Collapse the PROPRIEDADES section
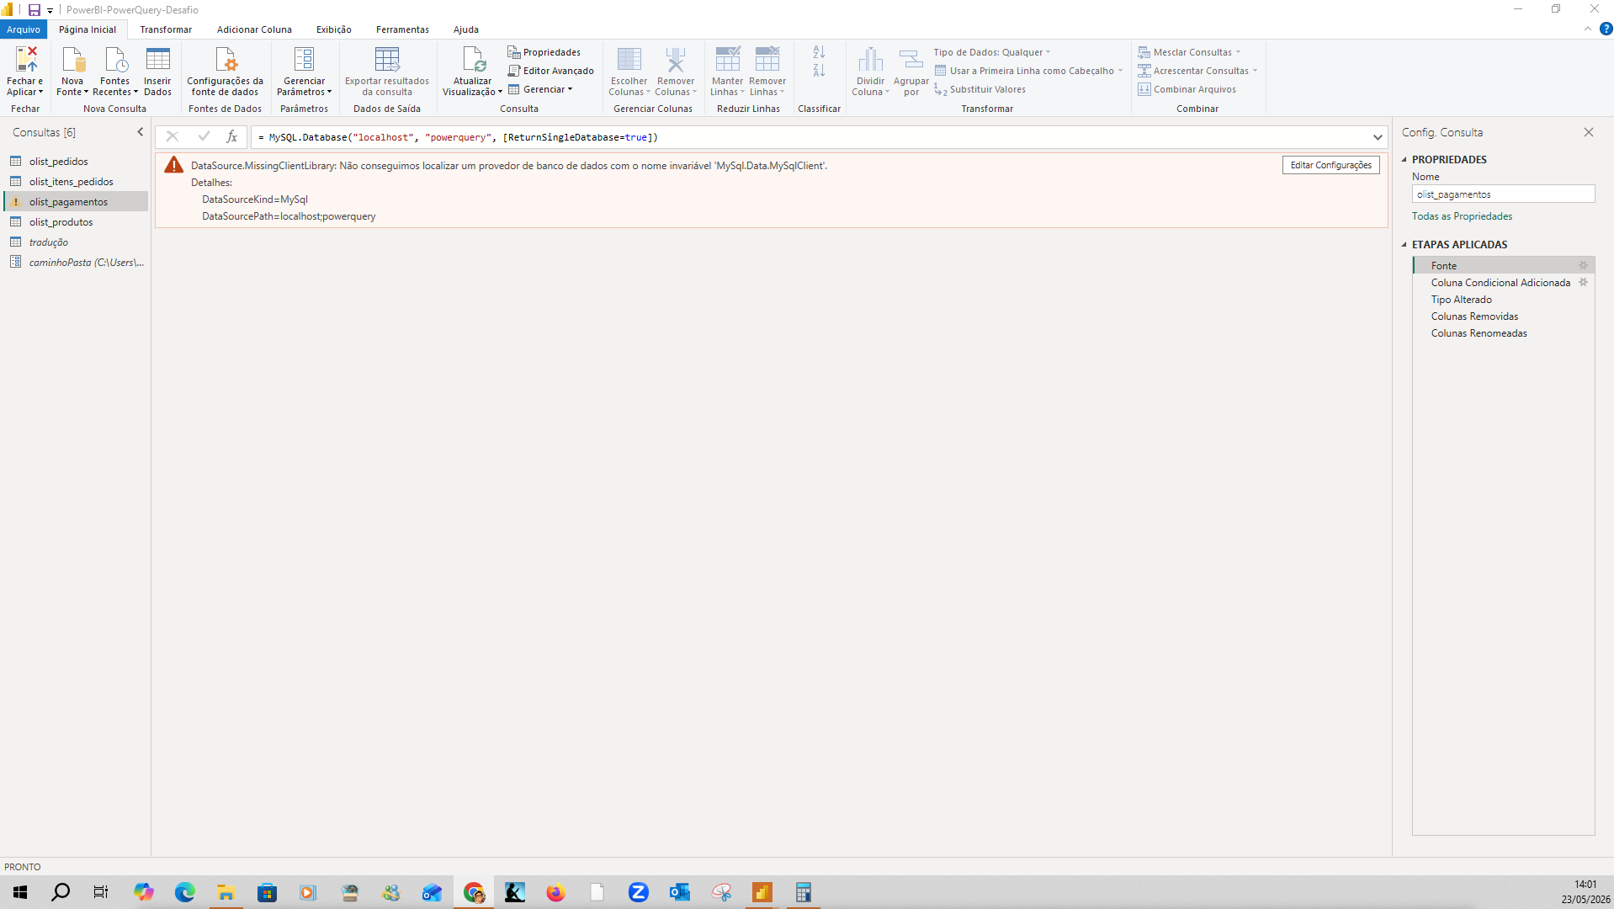1614x909 pixels. coord(1404,159)
